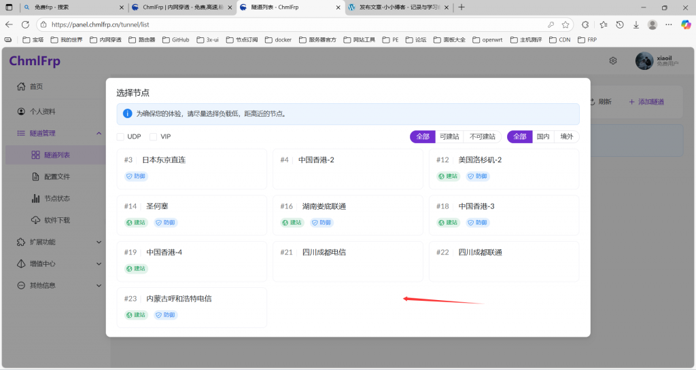Select the 可建站 filter option
This screenshot has width=696, height=370.
click(449, 136)
